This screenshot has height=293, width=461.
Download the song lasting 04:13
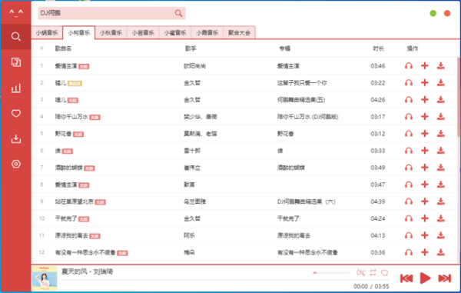pyautogui.click(x=440, y=235)
